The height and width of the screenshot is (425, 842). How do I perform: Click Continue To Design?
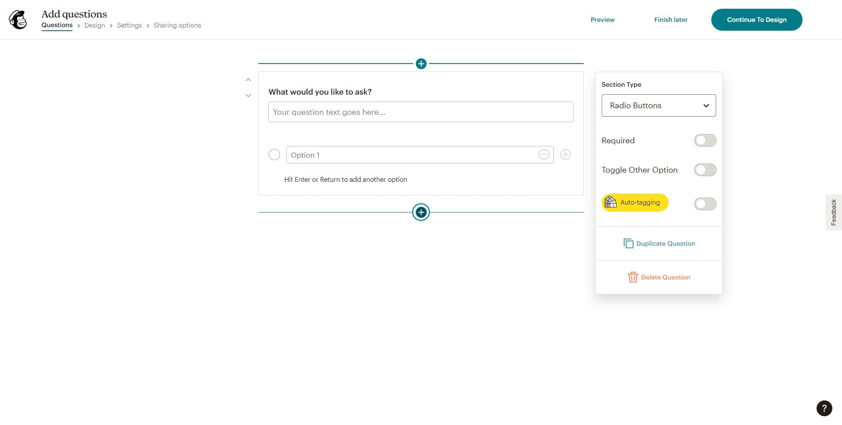[756, 19]
